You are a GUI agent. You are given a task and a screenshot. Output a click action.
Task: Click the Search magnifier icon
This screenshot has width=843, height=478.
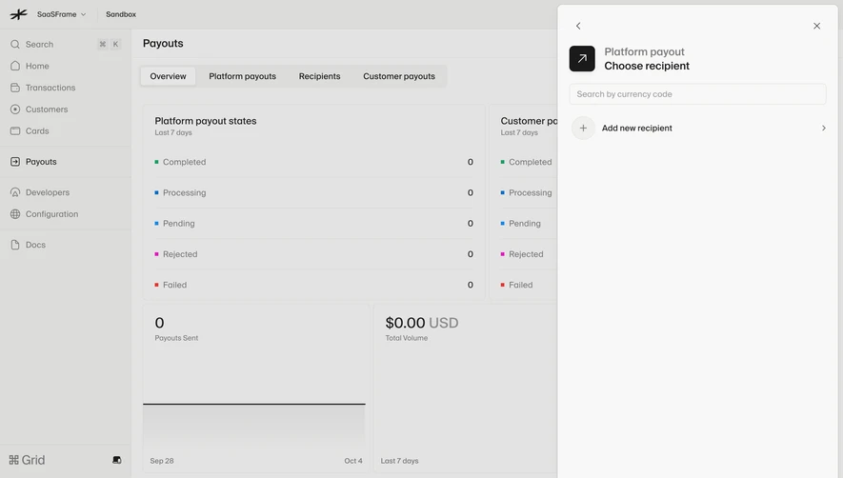(15, 44)
